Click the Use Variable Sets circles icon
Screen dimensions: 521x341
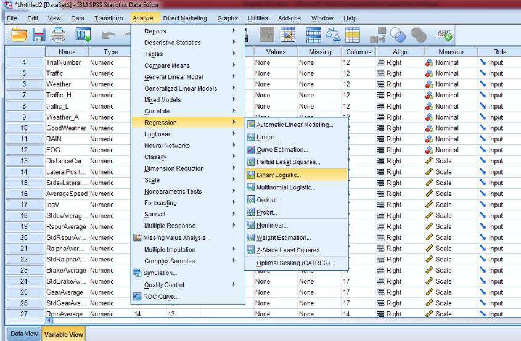pos(398,35)
